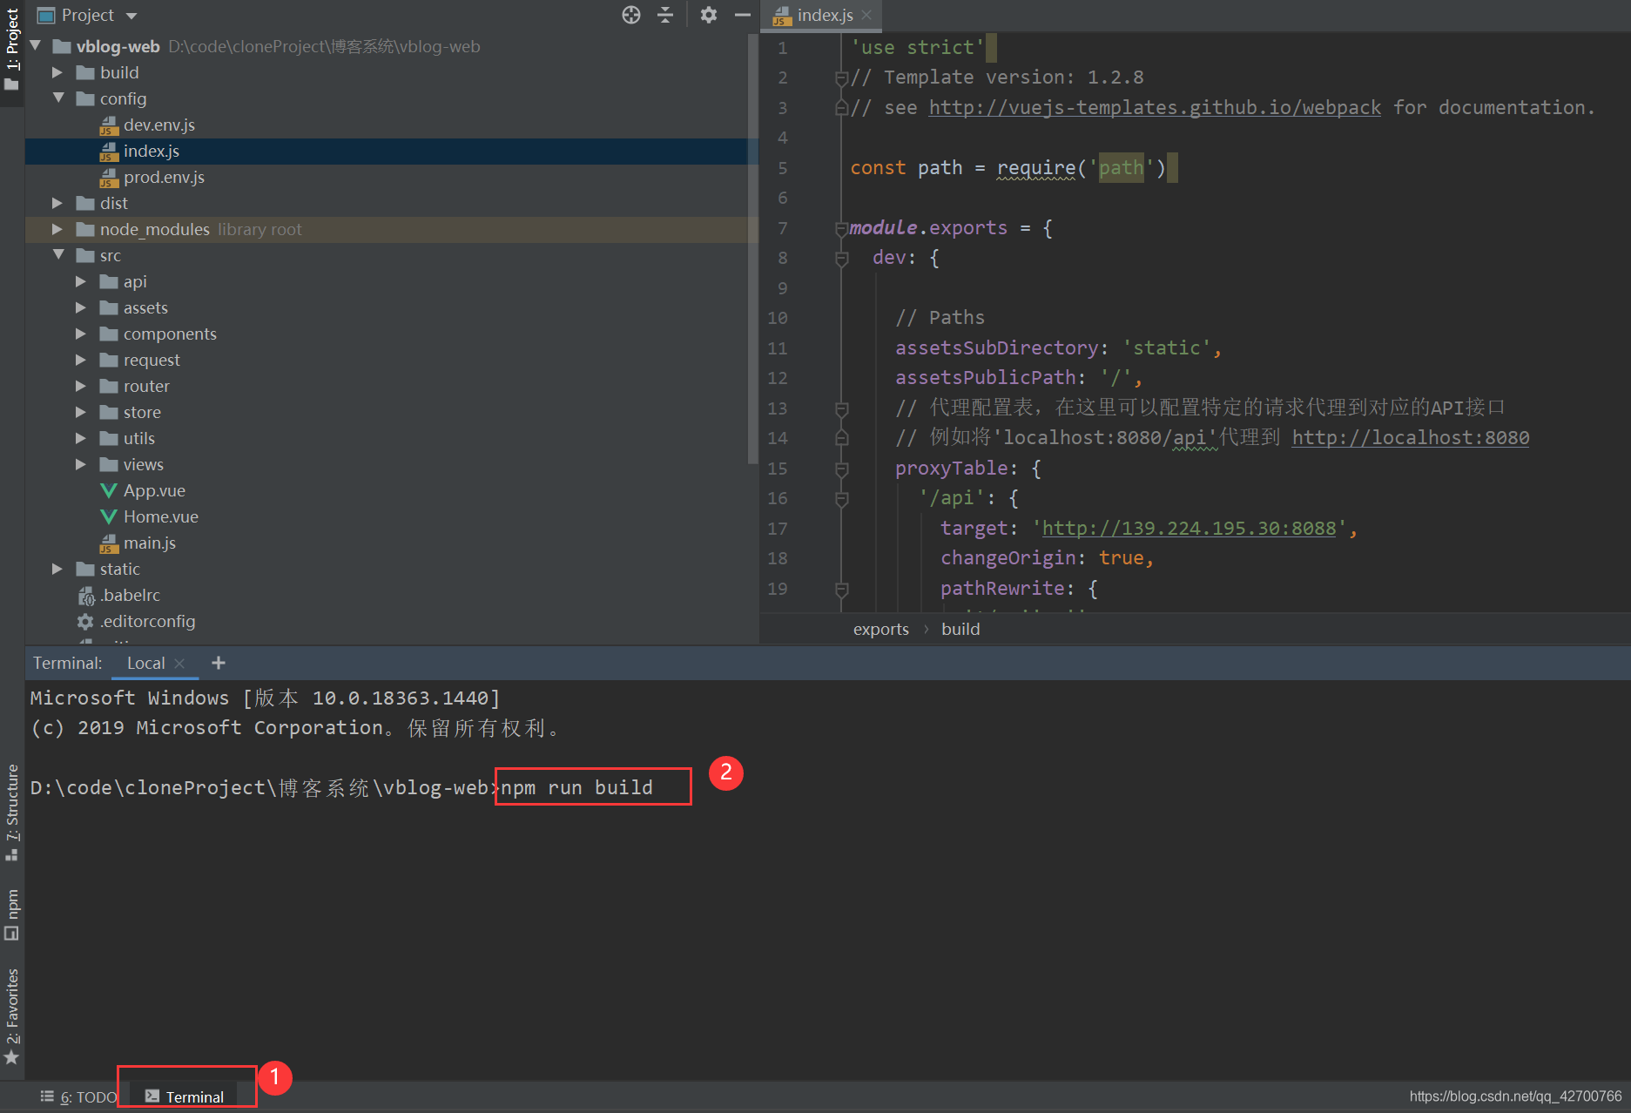The height and width of the screenshot is (1113, 1631).
Task: Expand the store folder arrow
Action: 81,412
